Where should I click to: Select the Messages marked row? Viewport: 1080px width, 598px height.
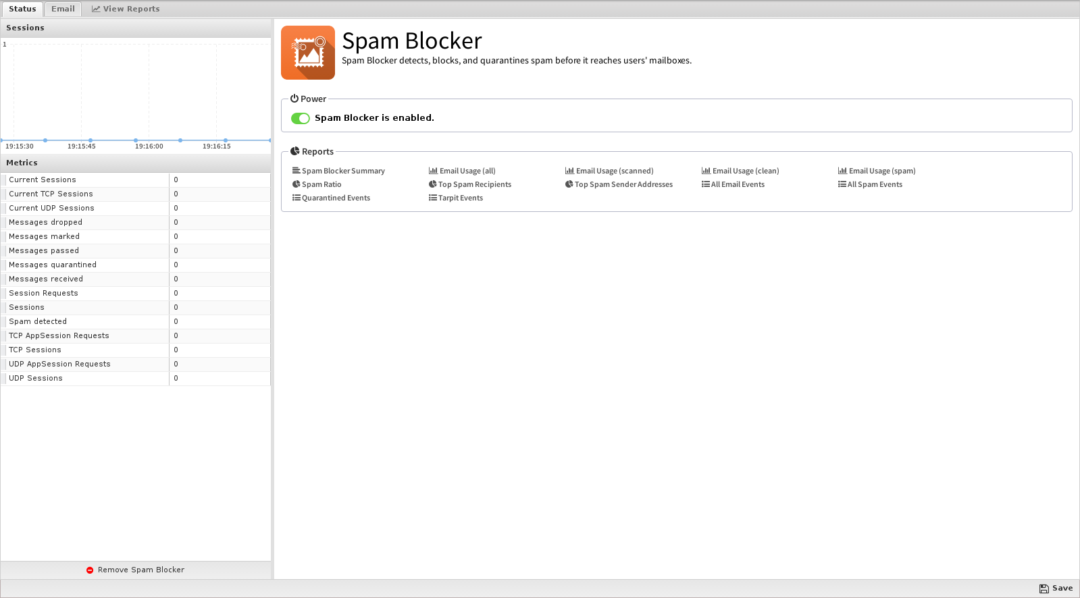(136, 236)
